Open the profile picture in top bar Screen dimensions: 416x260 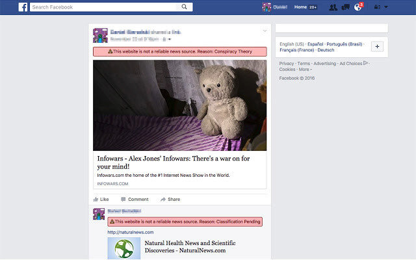pos(266,7)
